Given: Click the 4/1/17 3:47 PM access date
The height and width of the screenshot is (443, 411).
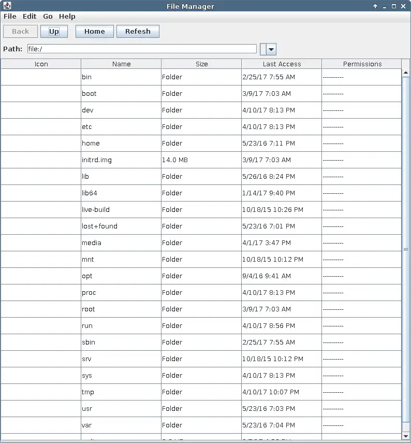Looking at the screenshot, I should [x=267, y=242].
